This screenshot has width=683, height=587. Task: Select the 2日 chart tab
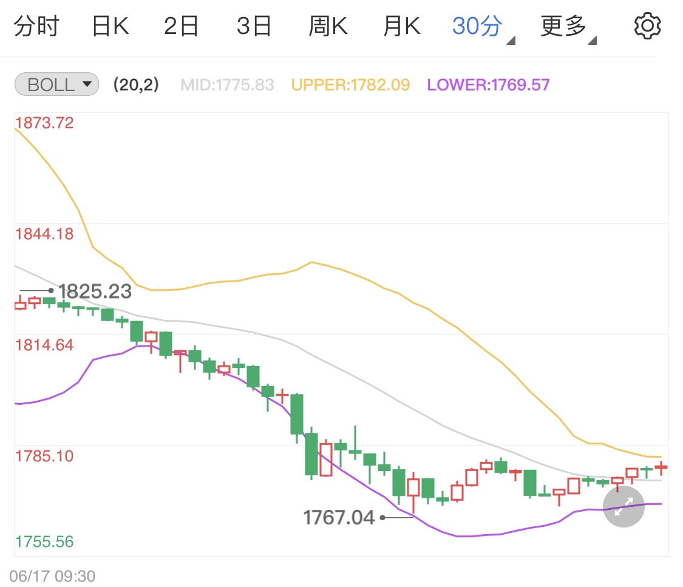pos(181,26)
